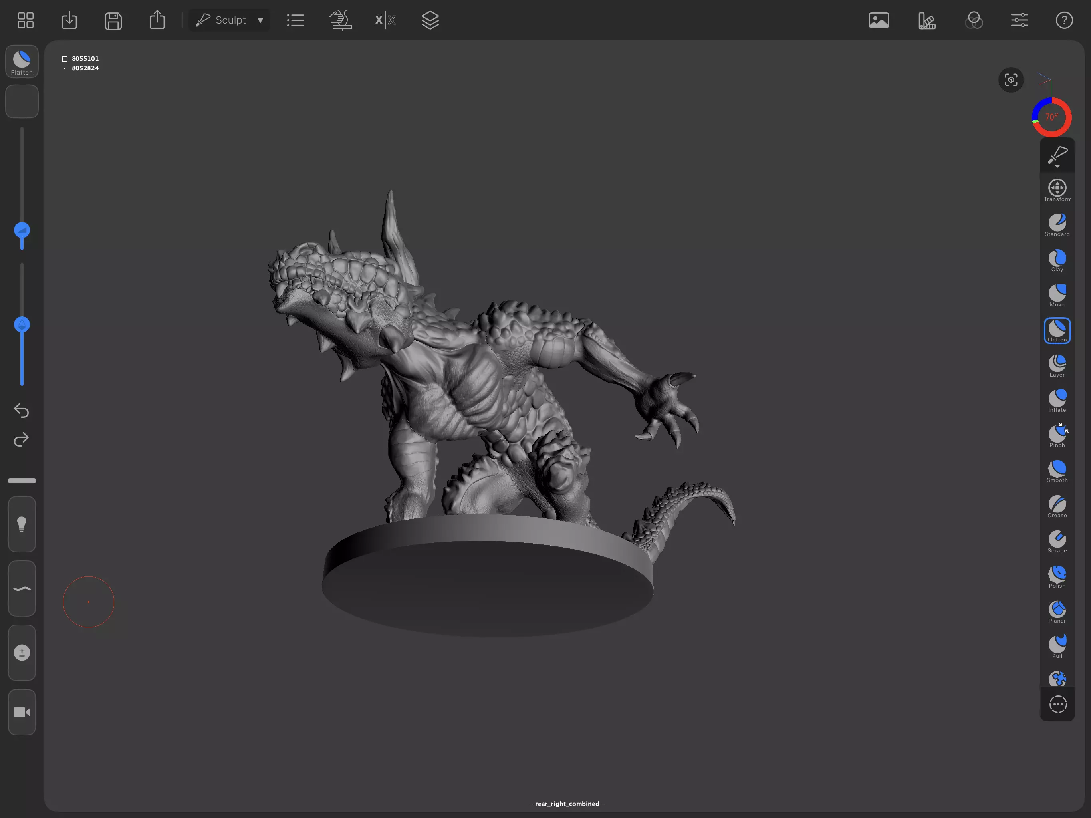Toggle the lighting bulb button

(22, 524)
